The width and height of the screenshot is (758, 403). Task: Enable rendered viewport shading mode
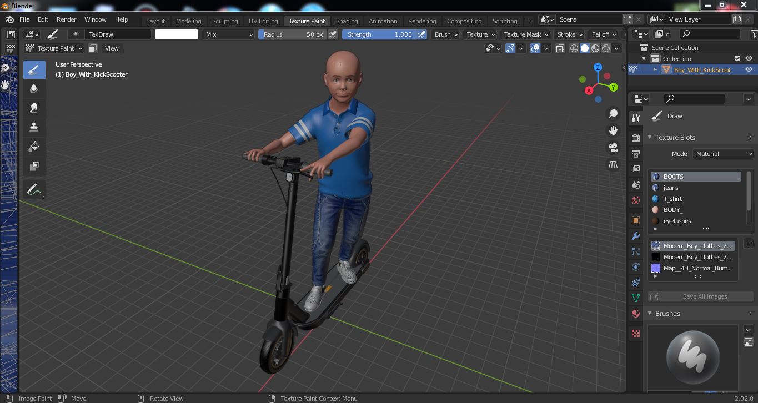(x=606, y=48)
